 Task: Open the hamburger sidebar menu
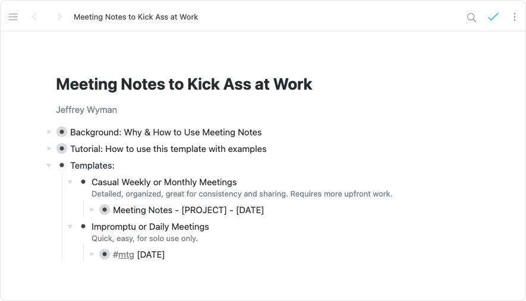(13, 17)
